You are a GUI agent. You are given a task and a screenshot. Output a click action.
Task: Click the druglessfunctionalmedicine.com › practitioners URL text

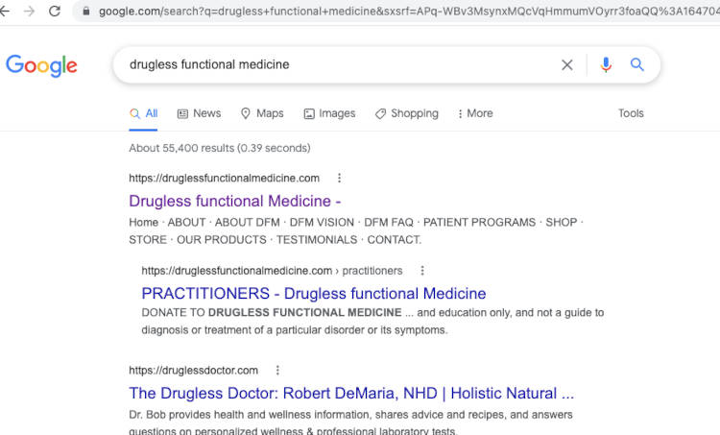click(272, 271)
